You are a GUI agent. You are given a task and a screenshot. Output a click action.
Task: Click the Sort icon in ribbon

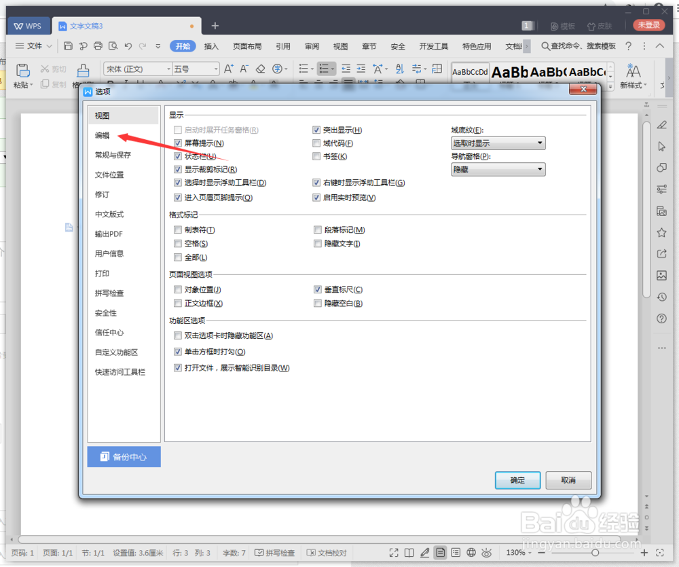point(400,69)
